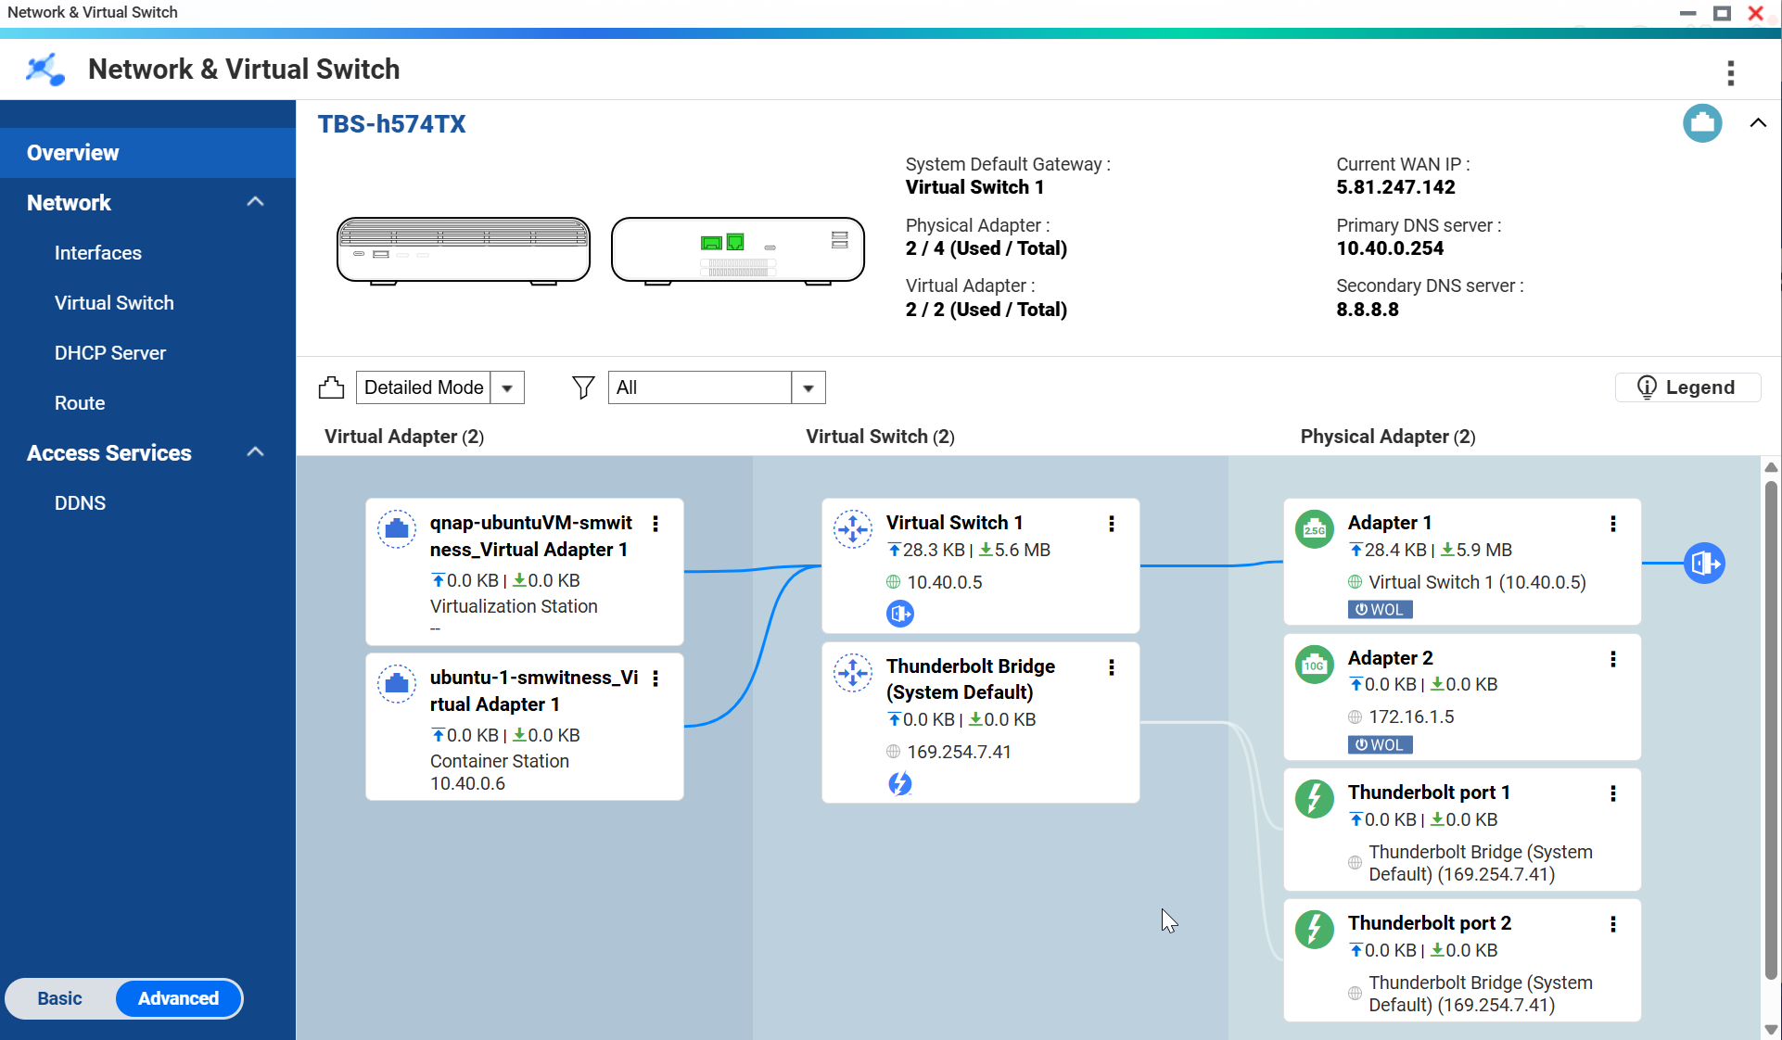Viewport: 1782px width, 1040px height.
Task: Maximize the Network & Virtual Switch window
Action: [x=1722, y=13]
